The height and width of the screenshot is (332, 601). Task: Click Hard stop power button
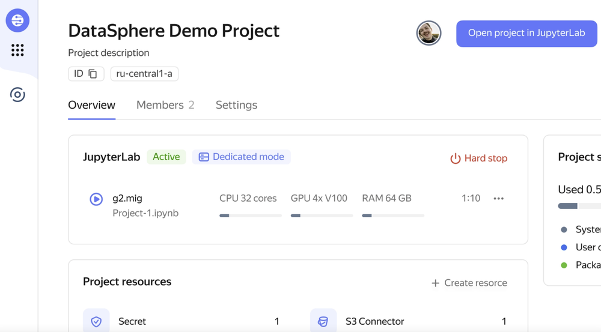[479, 158]
